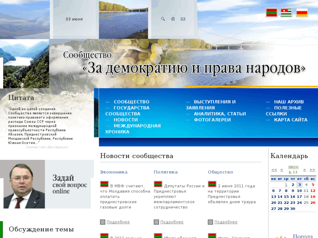Open the 2 июня 2011 года mourning headline
The width and height of the screenshot is (318, 238).
231,194
